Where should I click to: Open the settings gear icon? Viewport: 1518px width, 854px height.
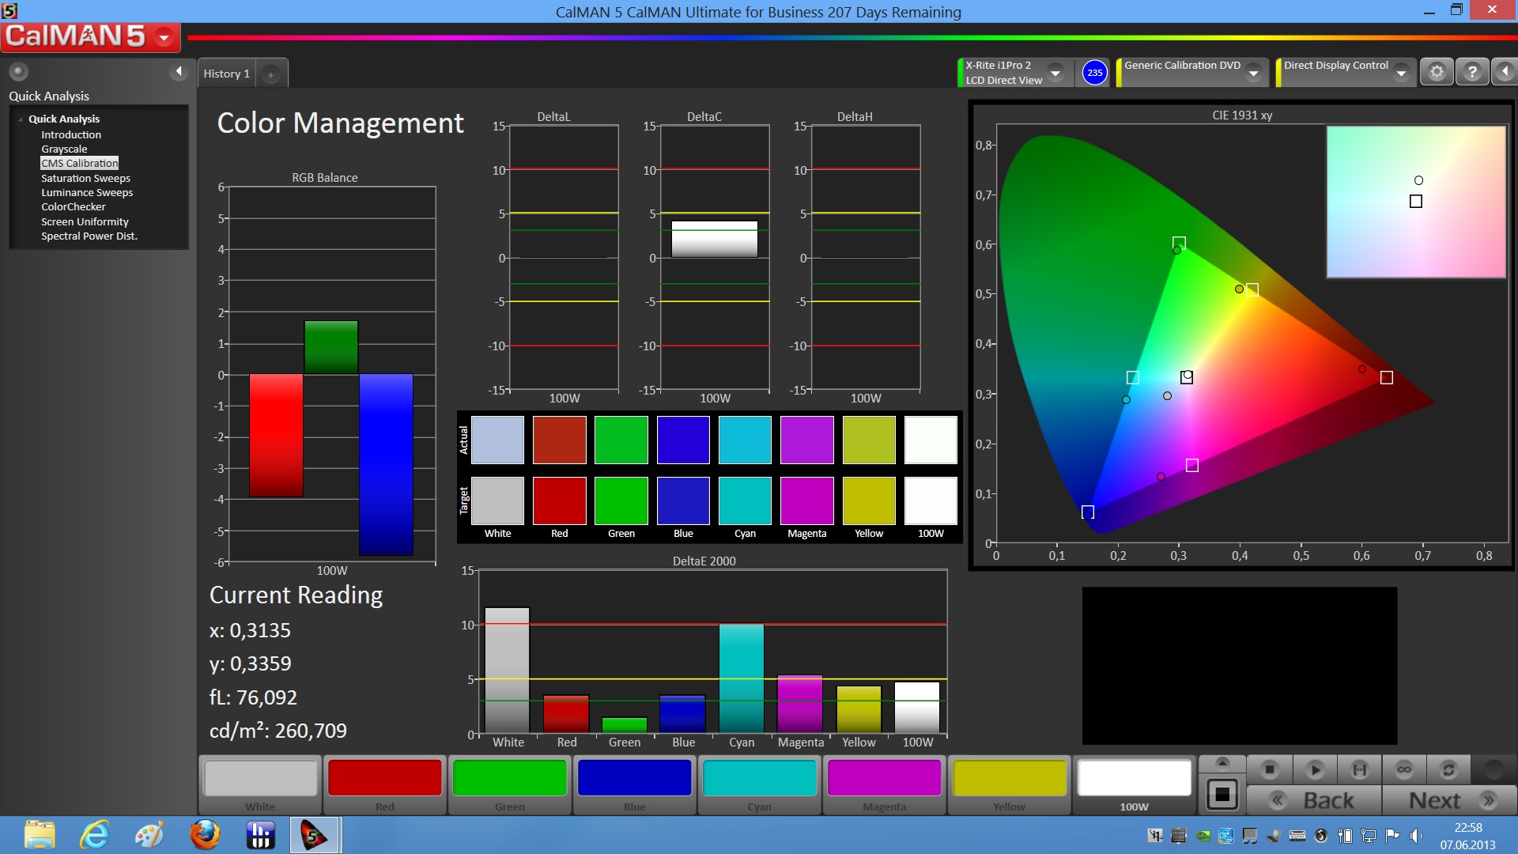1437,72
